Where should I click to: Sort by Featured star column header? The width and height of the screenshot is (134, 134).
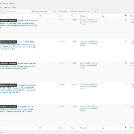(x=126, y=16)
